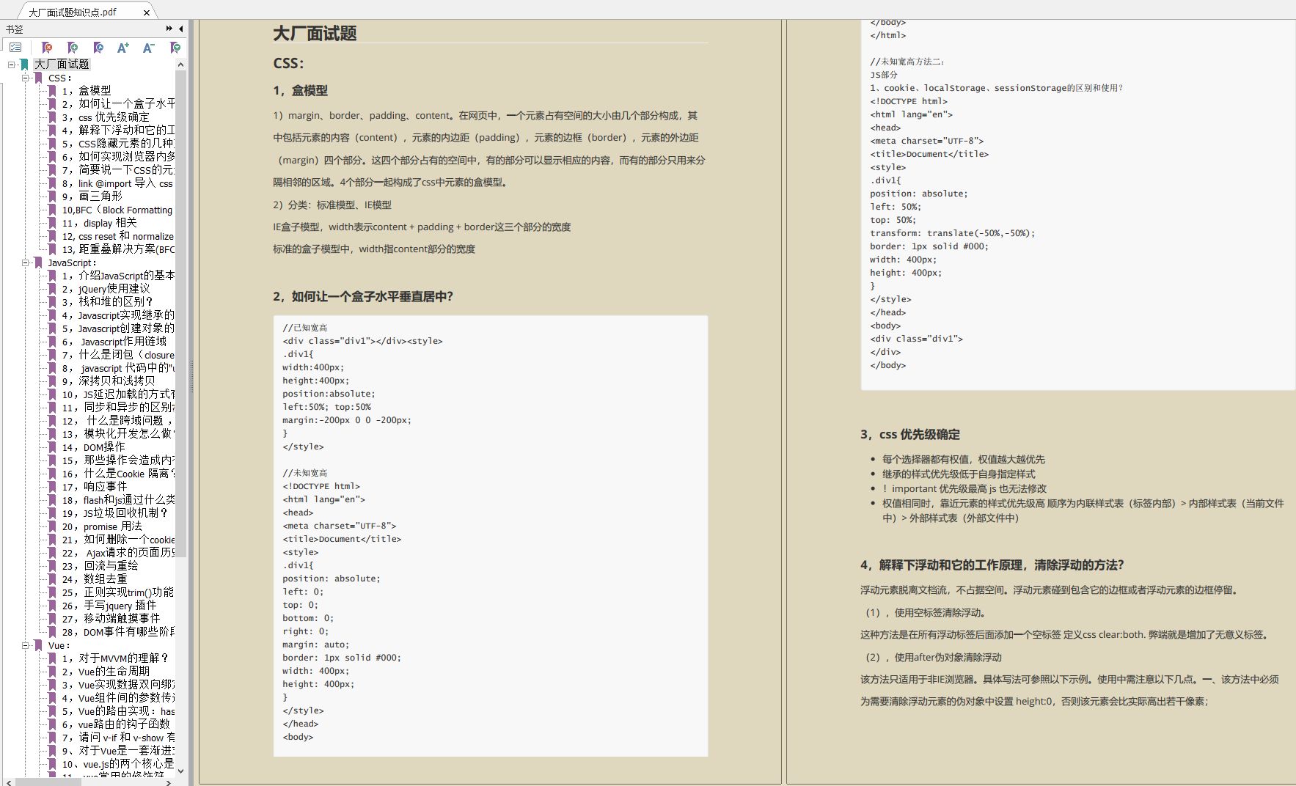Open bookmark 9，深拷贝和浅拷贝

109,381
